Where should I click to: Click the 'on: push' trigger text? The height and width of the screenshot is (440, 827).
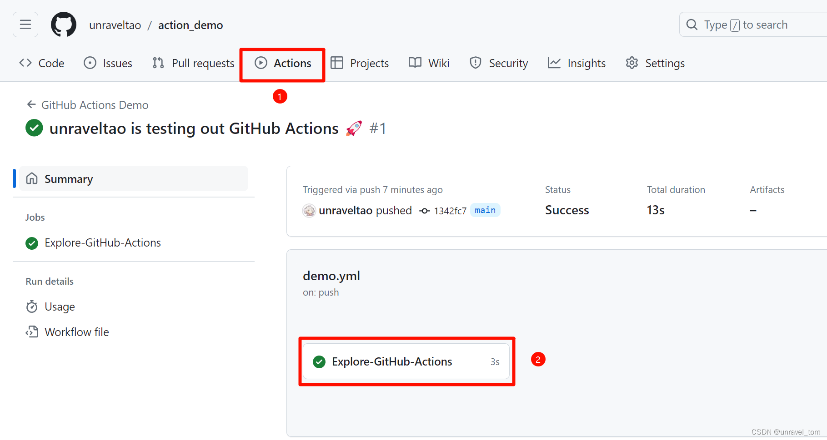pyautogui.click(x=321, y=292)
